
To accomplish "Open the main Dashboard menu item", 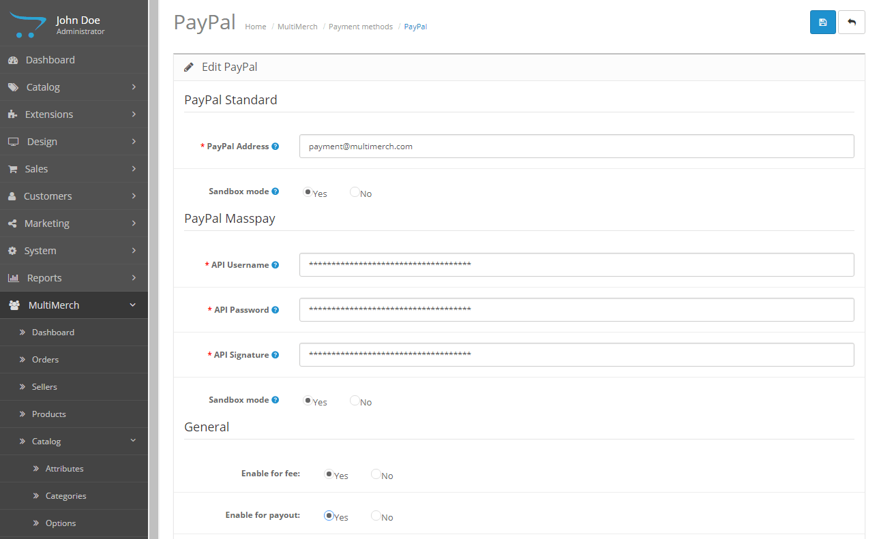I will [50, 60].
